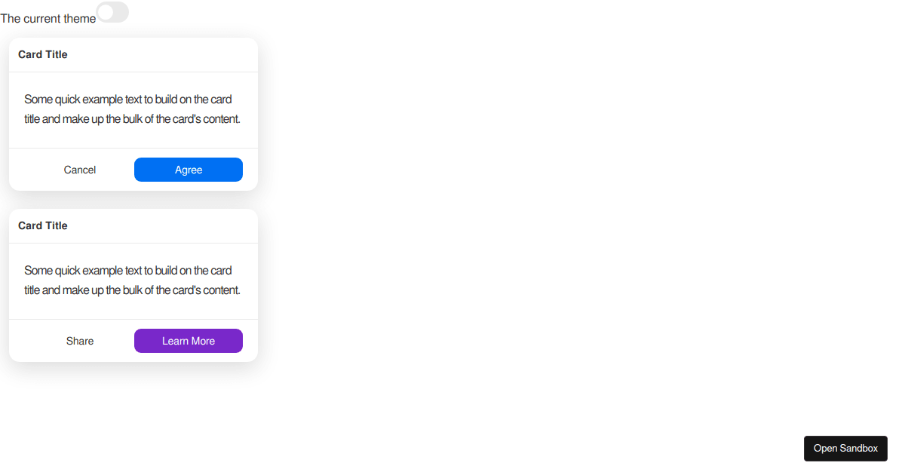Open Sandbox via the bottom-right button

pos(845,448)
